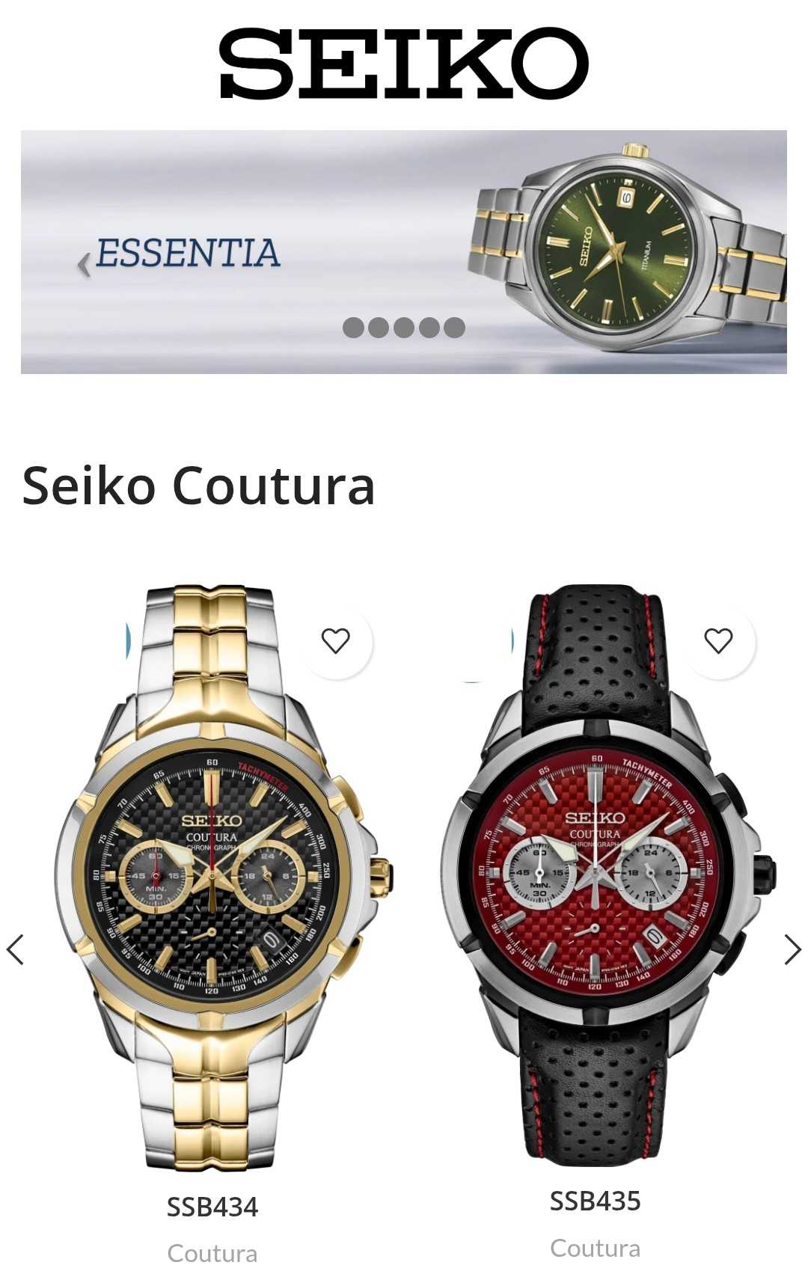
Task: Open the SSB435 product name link
Action: click(x=596, y=1201)
